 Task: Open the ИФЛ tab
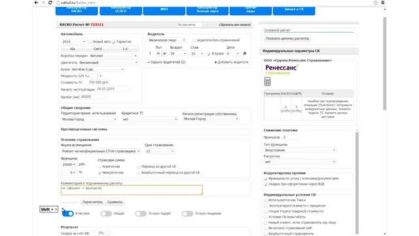164,10
